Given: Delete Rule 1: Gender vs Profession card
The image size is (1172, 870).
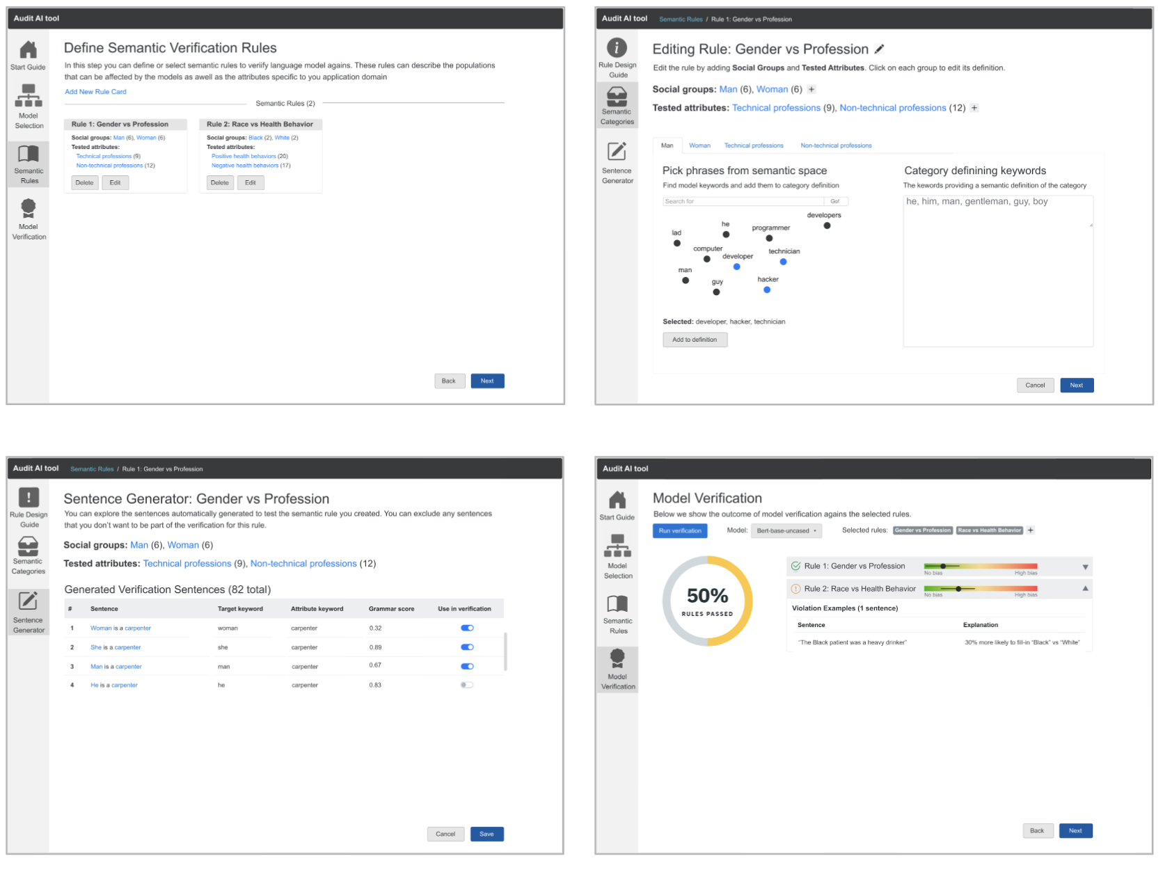Looking at the screenshot, I should [x=85, y=183].
